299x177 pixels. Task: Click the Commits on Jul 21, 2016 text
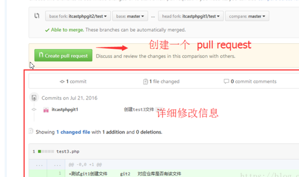pyautogui.click(x=69, y=98)
